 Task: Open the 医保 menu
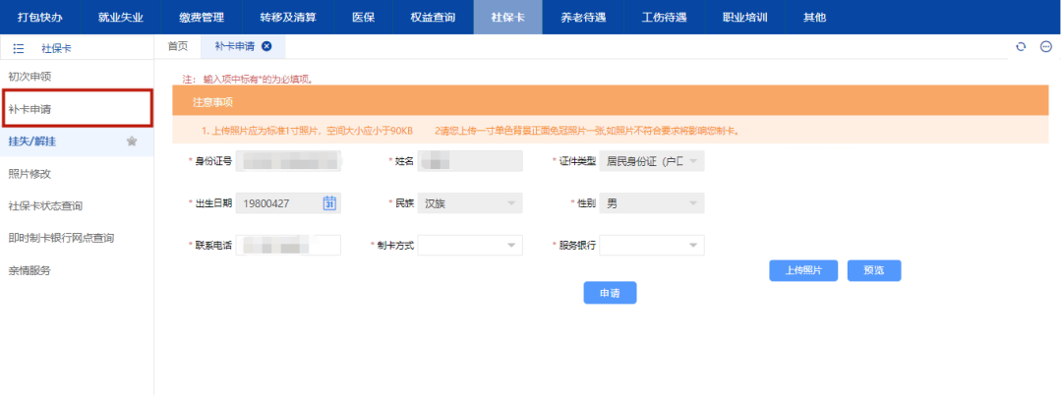click(x=364, y=17)
